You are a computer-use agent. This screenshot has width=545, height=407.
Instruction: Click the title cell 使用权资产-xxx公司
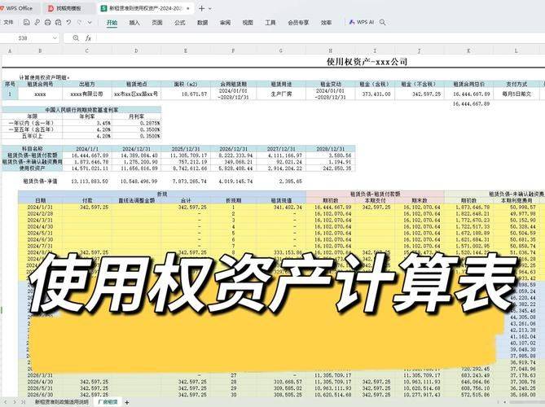tap(367, 62)
